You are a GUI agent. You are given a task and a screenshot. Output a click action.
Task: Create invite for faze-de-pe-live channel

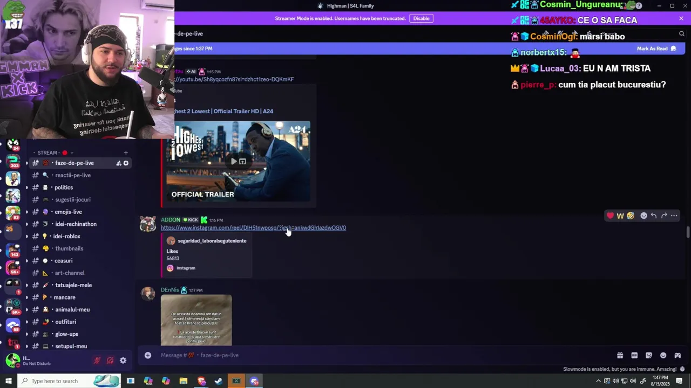[x=118, y=163]
